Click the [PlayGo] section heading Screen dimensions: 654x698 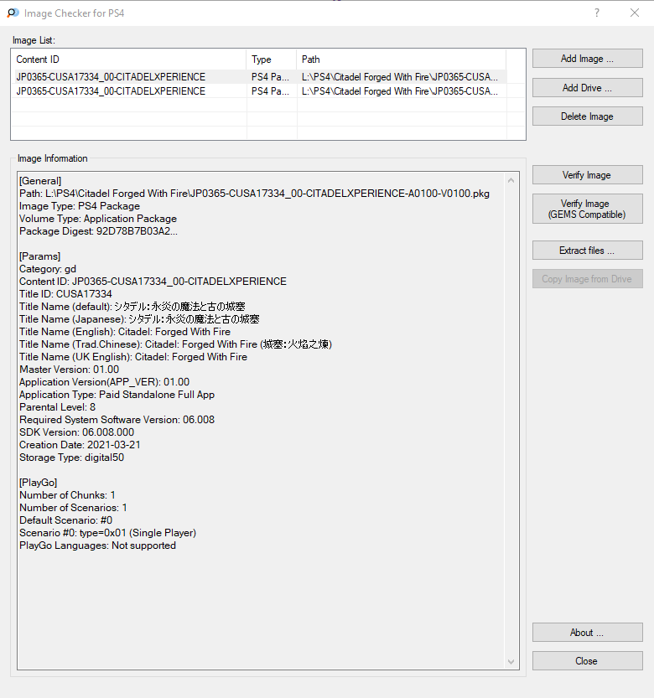click(39, 483)
